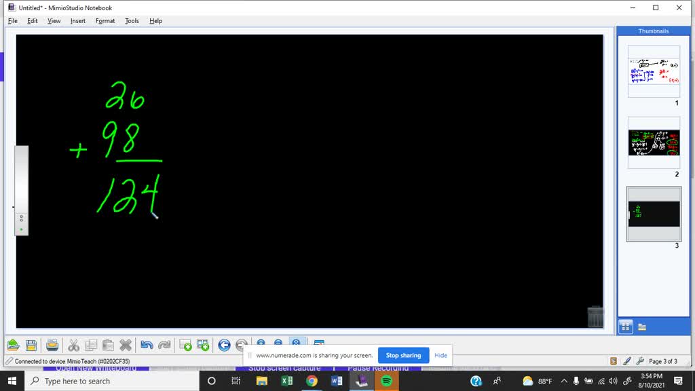Click the Print icon in toolbar
695x391 pixels.
(52, 345)
